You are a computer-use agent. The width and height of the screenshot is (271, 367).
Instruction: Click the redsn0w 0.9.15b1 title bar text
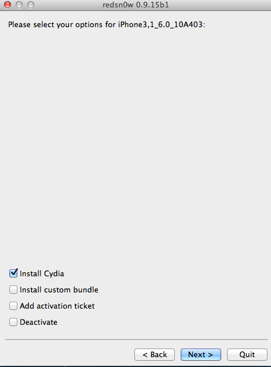(135, 5)
